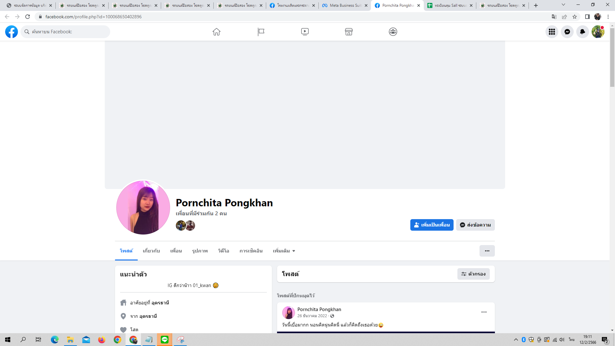Open Marketplace storefront icon
Image resolution: width=615 pixels, height=346 pixels.
point(348,32)
